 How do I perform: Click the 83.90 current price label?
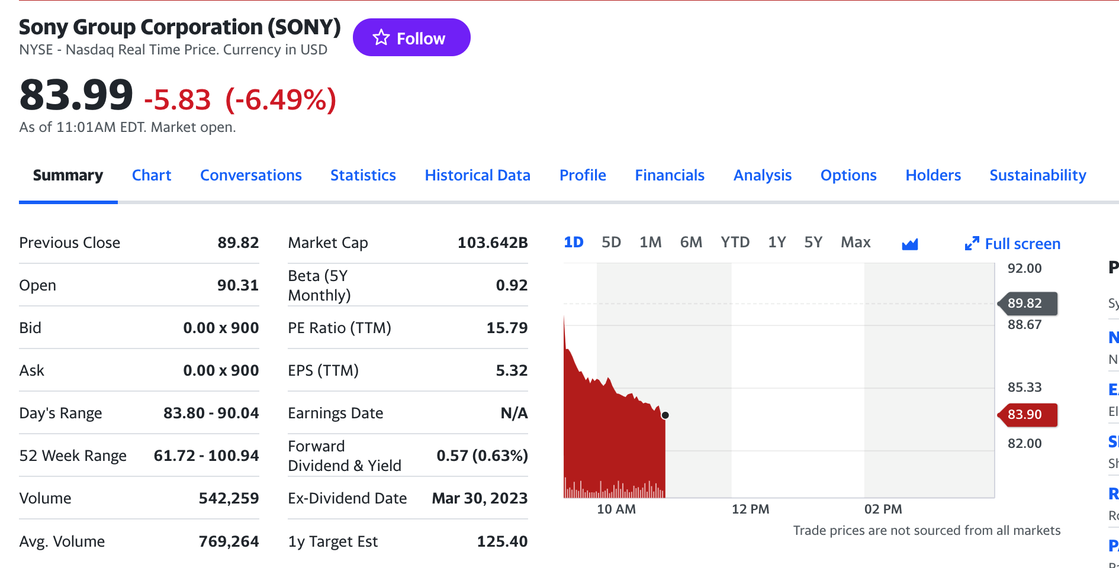point(1028,414)
